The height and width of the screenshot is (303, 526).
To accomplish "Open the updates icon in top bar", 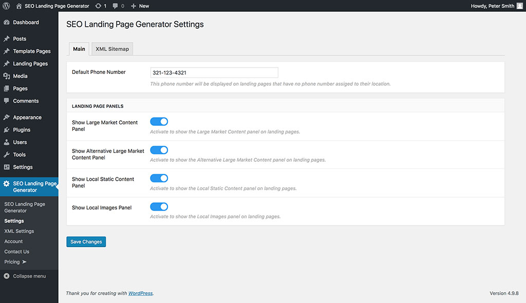I will coord(98,6).
